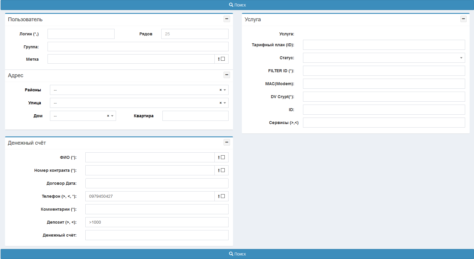Clear the Районы selection with x icon
The width and height of the screenshot is (474, 259).
tap(220, 90)
